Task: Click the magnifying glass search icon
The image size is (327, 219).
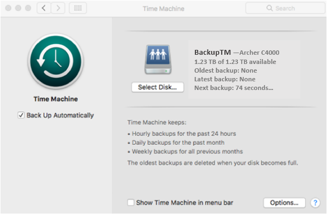Action: (x=269, y=8)
